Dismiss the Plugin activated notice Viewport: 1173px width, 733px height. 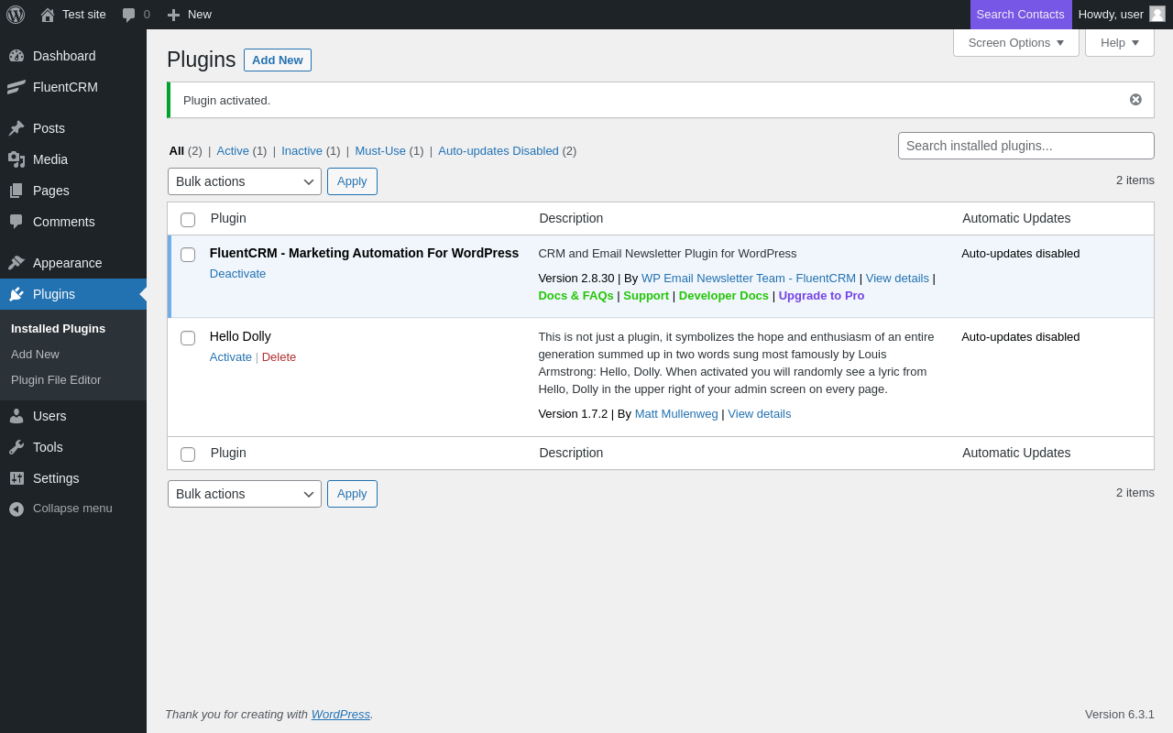click(1135, 100)
